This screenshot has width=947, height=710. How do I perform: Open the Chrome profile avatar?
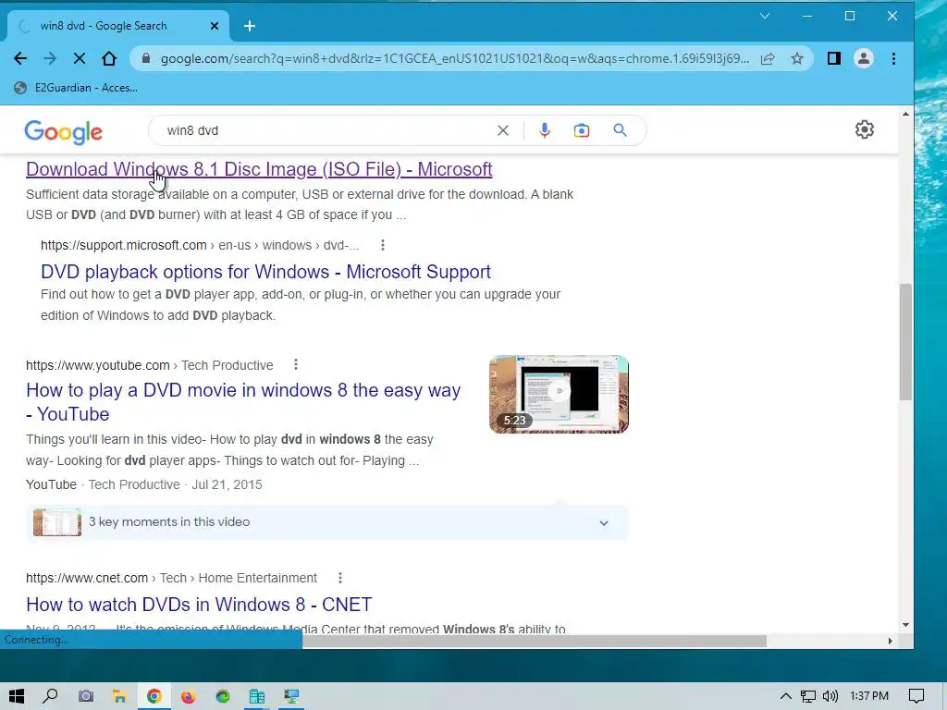[864, 58]
